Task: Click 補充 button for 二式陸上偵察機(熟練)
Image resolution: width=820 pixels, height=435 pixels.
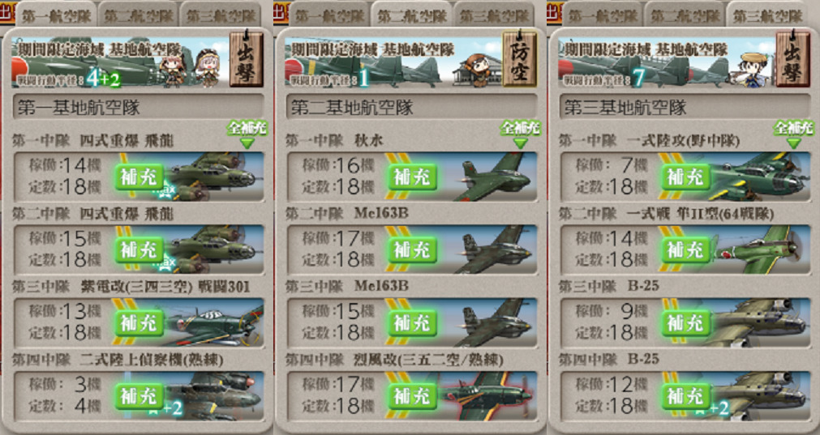Action: 140,396
